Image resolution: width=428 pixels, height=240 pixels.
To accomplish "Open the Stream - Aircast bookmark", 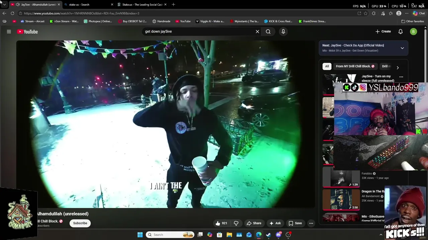I will click(x=32, y=21).
